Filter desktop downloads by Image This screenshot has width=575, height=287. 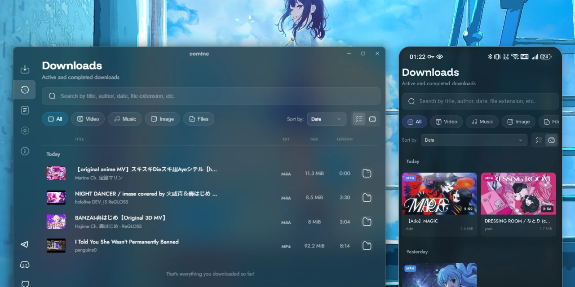[162, 119]
